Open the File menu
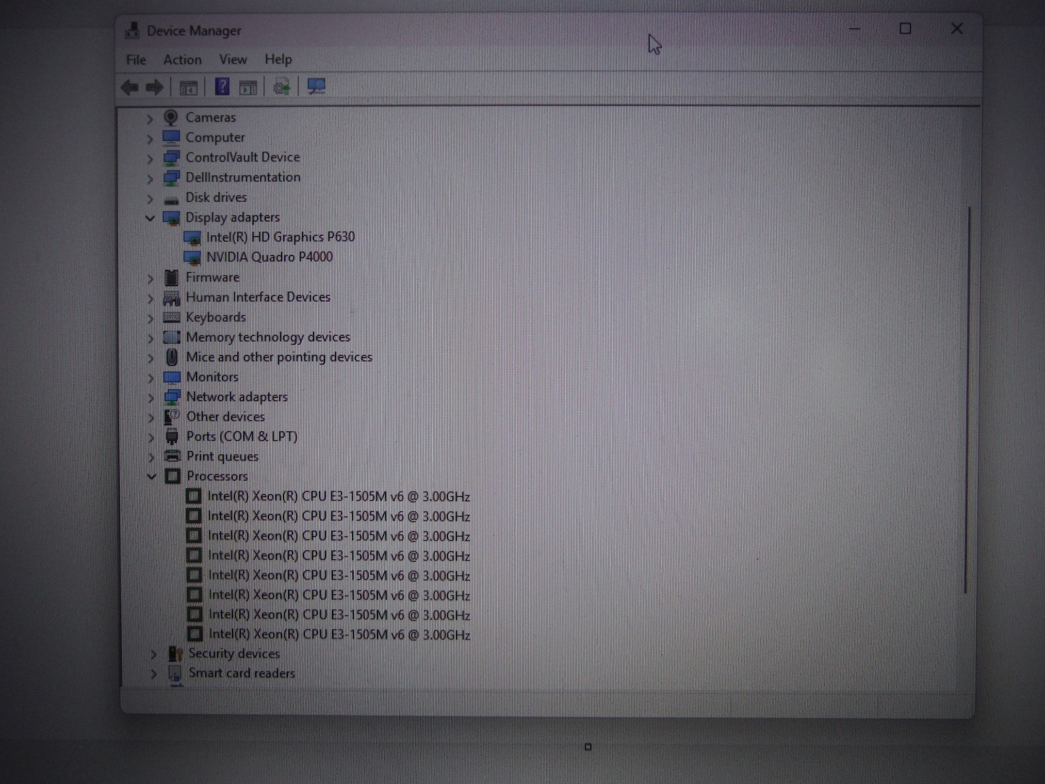The height and width of the screenshot is (784, 1045). click(x=136, y=59)
